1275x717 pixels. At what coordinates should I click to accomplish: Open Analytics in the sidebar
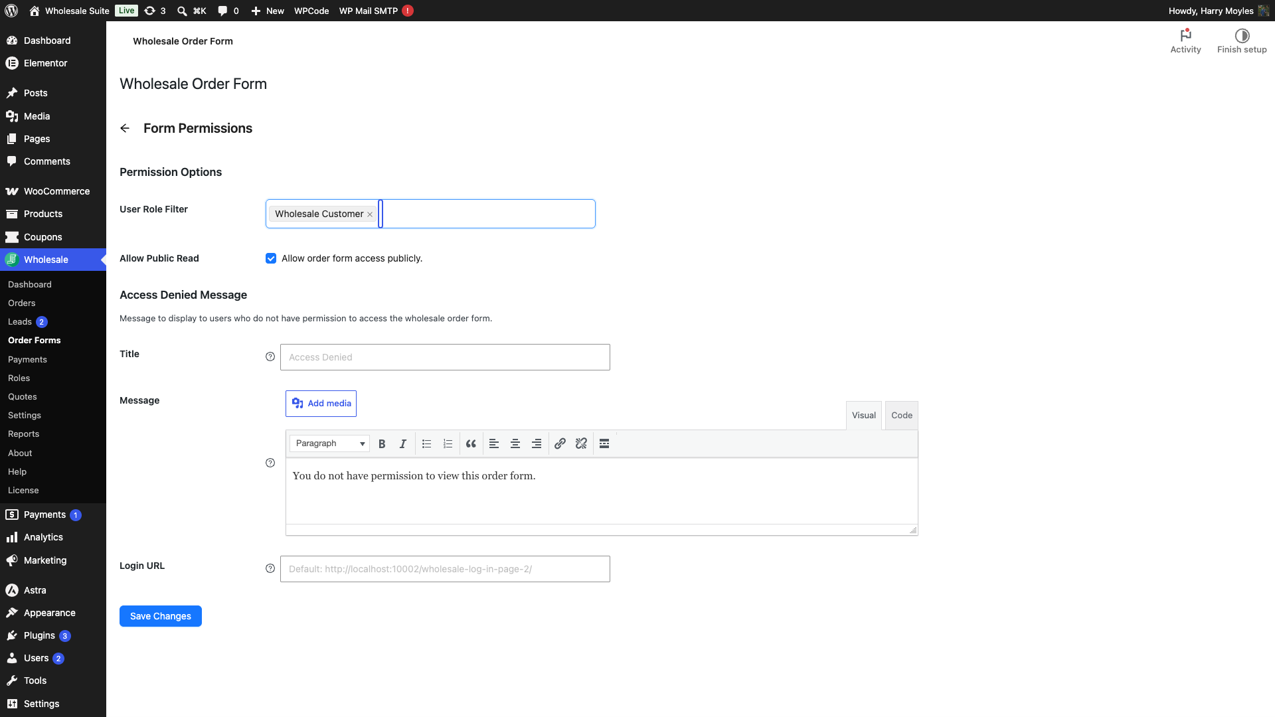coord(53,537)
